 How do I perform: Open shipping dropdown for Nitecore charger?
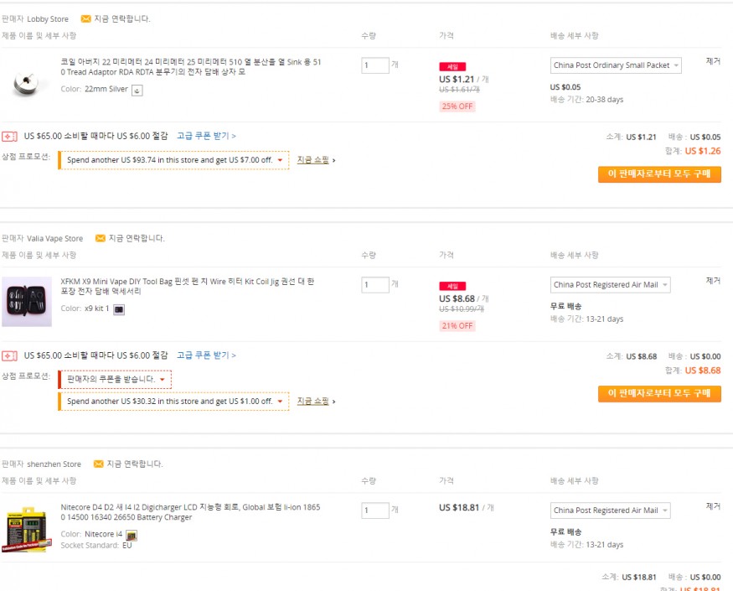click(610, 511)
